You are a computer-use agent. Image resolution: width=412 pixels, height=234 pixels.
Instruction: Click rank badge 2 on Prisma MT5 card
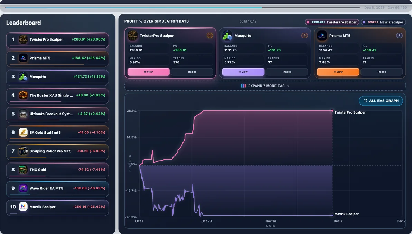(x=400, y=35)
